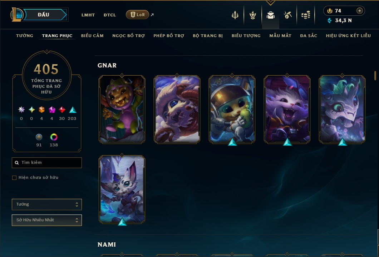Open the Clash trident banner icon
Viewport: 379px width, 257px height.
click(235, 15)
